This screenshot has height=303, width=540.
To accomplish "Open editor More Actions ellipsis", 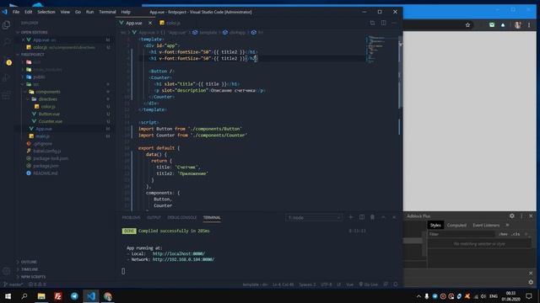I will pos(394,23).
